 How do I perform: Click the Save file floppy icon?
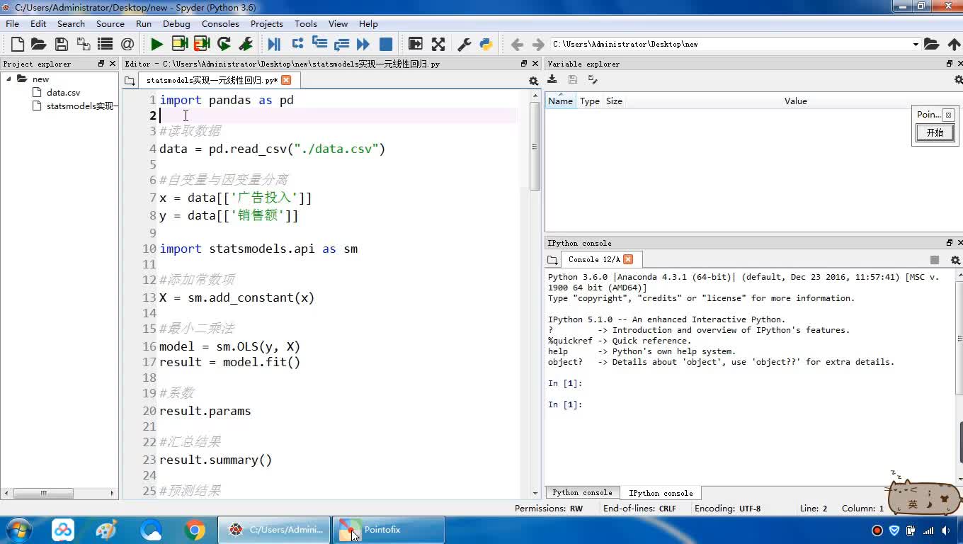tap(62, 44)
